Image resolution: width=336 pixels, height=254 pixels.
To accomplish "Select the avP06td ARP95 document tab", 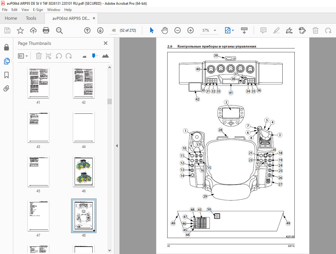I will coord(71,18).
